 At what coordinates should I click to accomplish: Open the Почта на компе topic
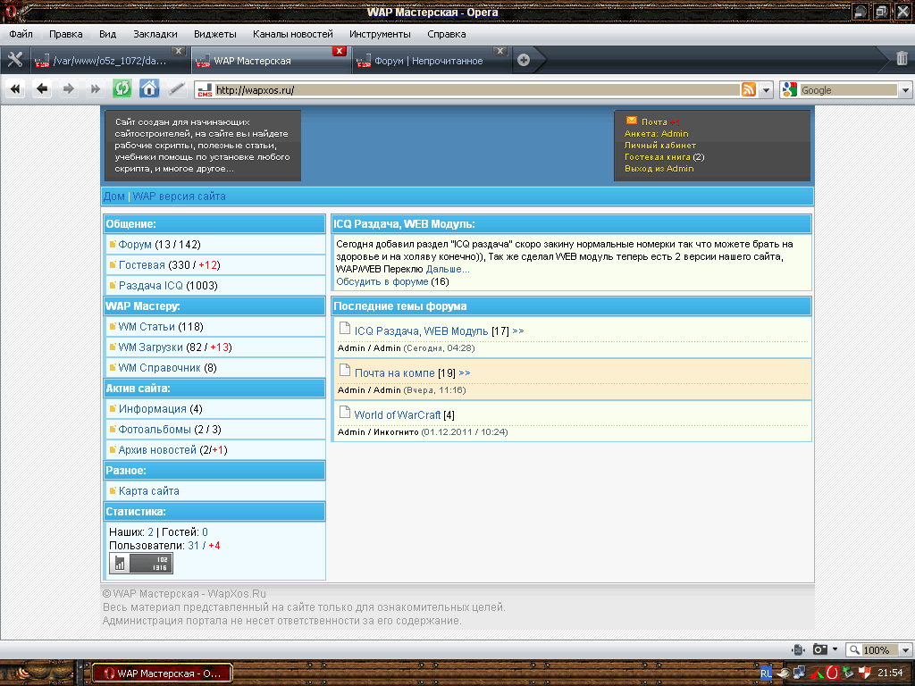click(394, 373)
